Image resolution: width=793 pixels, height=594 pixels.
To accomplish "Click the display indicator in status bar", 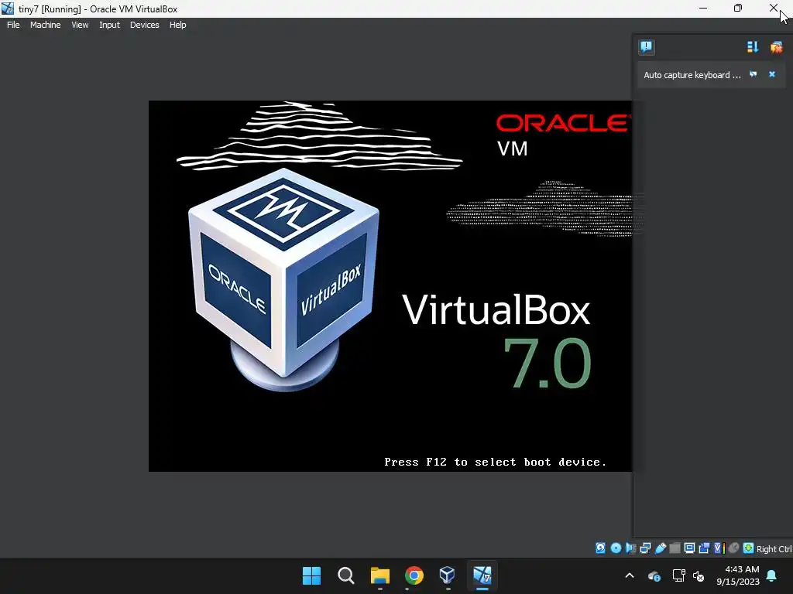I will coord(689,548).
